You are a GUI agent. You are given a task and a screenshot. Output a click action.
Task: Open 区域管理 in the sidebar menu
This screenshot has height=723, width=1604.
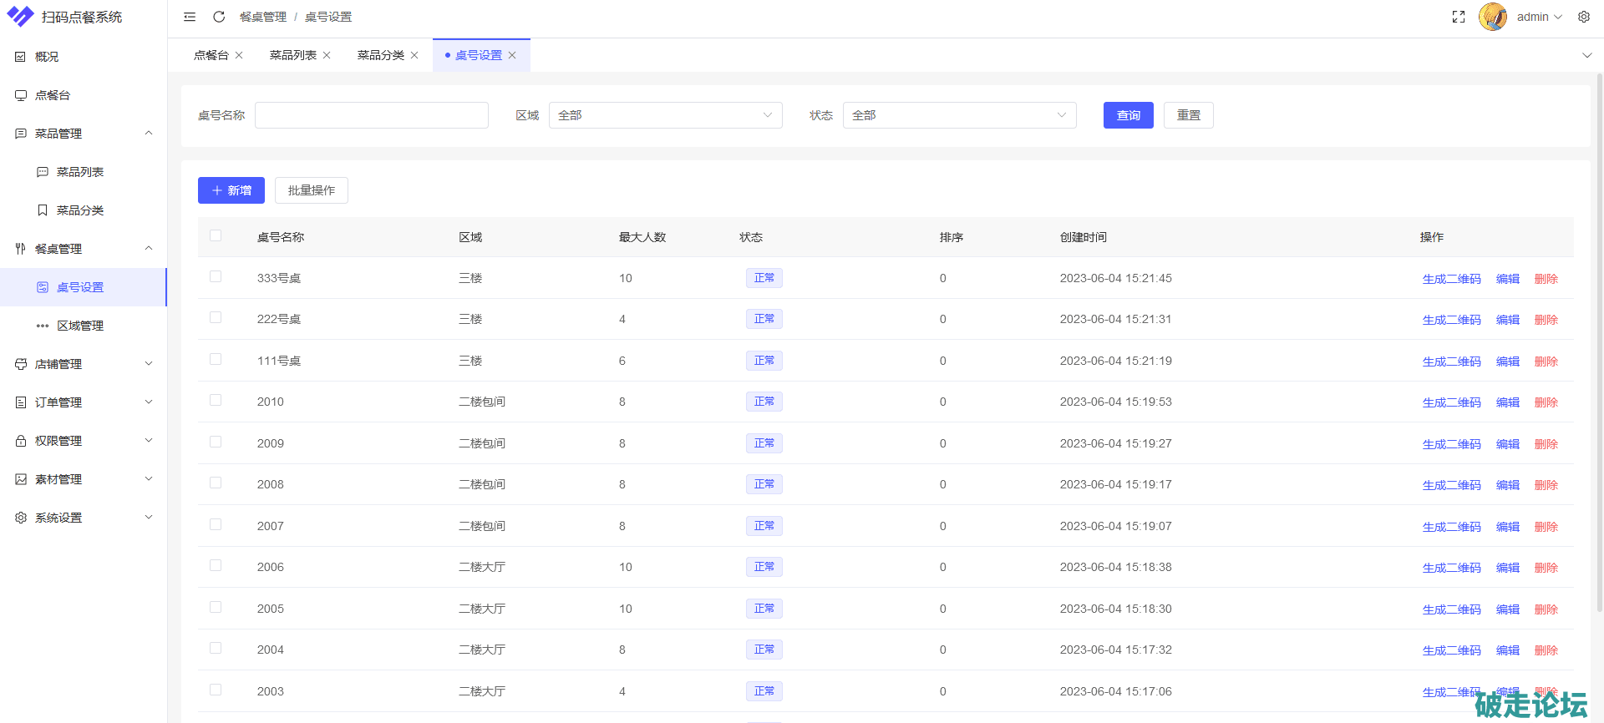[x=80, y=326]
